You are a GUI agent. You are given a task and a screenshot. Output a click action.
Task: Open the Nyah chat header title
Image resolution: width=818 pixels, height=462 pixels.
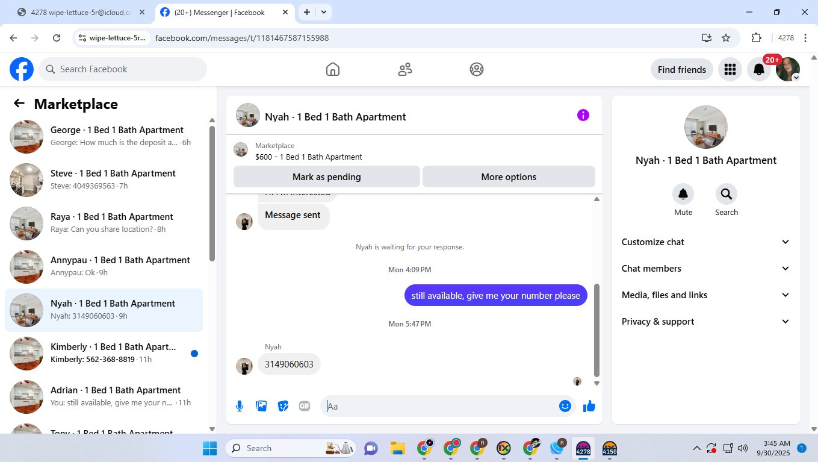(x=335, y=117)
